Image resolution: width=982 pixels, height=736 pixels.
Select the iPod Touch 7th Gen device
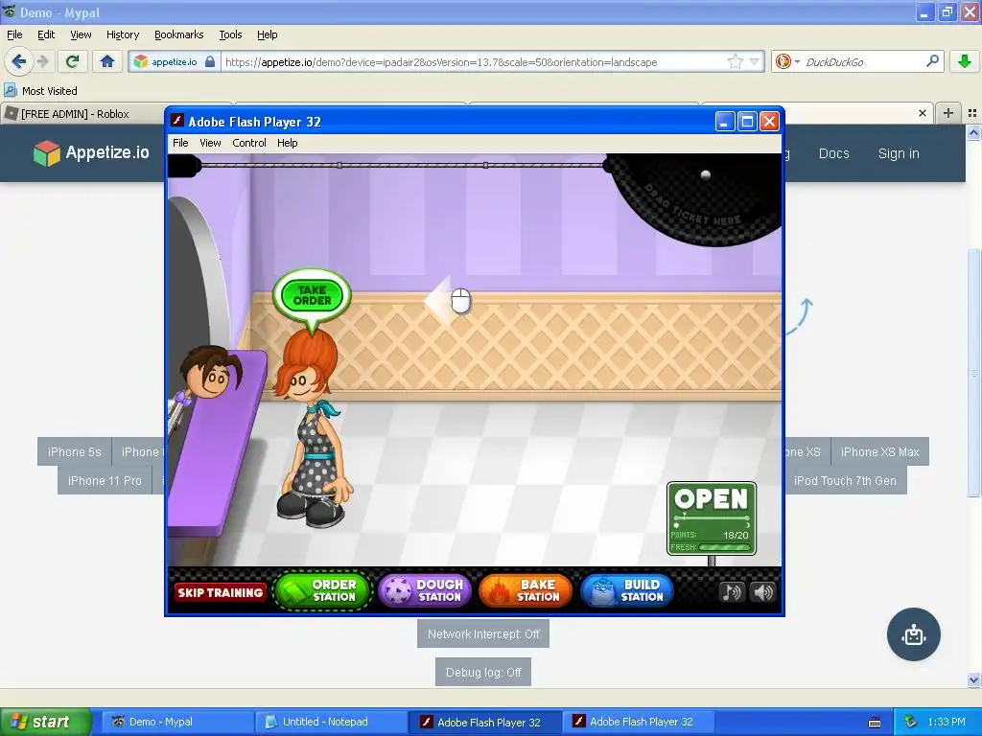point(845,480)
